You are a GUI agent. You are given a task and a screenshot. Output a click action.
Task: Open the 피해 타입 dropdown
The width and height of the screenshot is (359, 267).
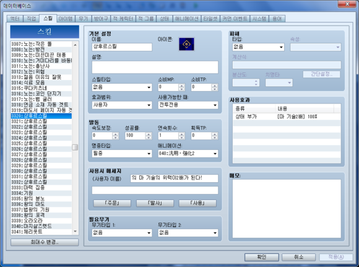click(258, 47)
